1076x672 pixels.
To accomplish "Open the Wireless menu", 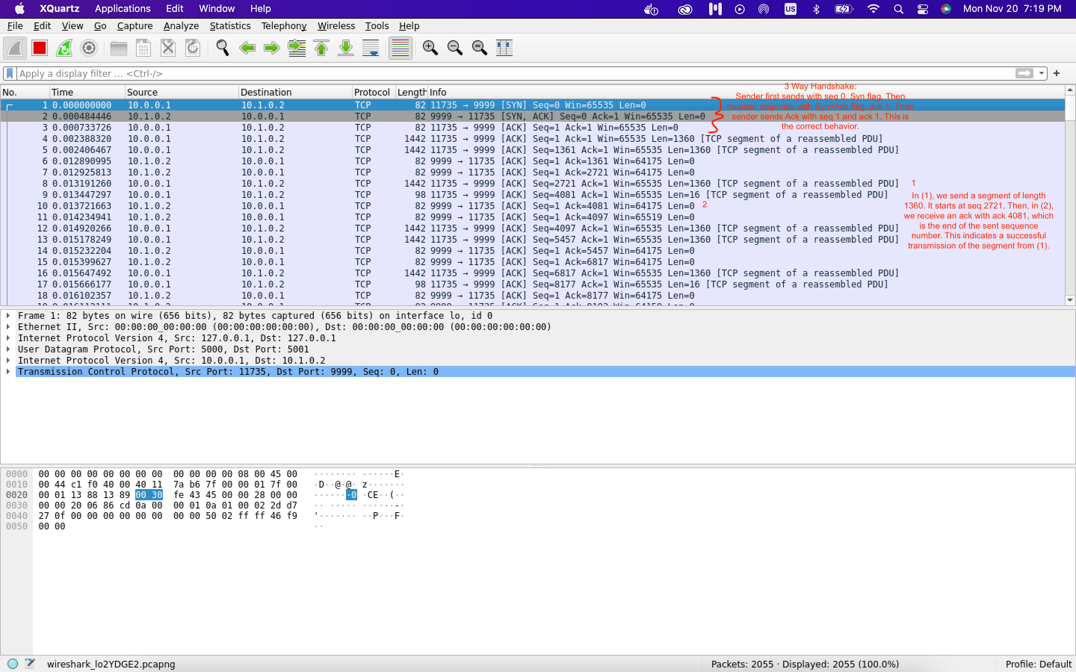I will (336, 26).
